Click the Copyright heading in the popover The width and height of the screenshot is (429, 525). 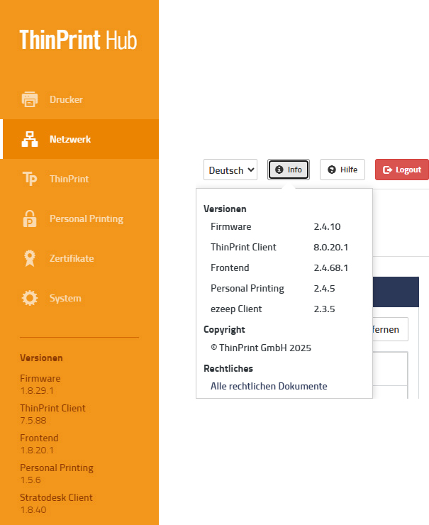[x=224, y=330]
